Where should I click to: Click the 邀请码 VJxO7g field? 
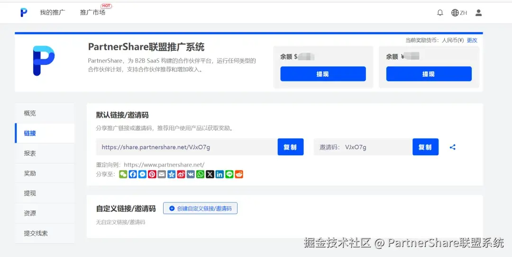point(363,147)
